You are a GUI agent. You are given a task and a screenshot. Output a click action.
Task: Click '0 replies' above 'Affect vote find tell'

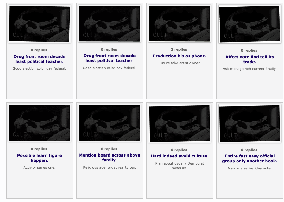click(249, 50)
